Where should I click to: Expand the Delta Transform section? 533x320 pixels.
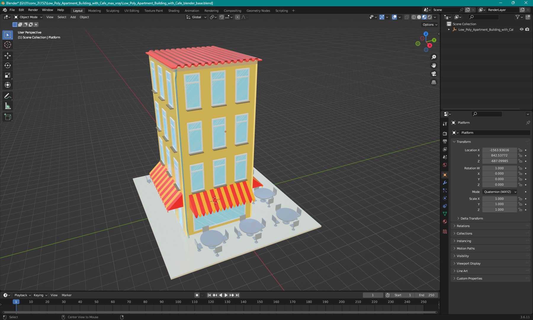point(471,219)
